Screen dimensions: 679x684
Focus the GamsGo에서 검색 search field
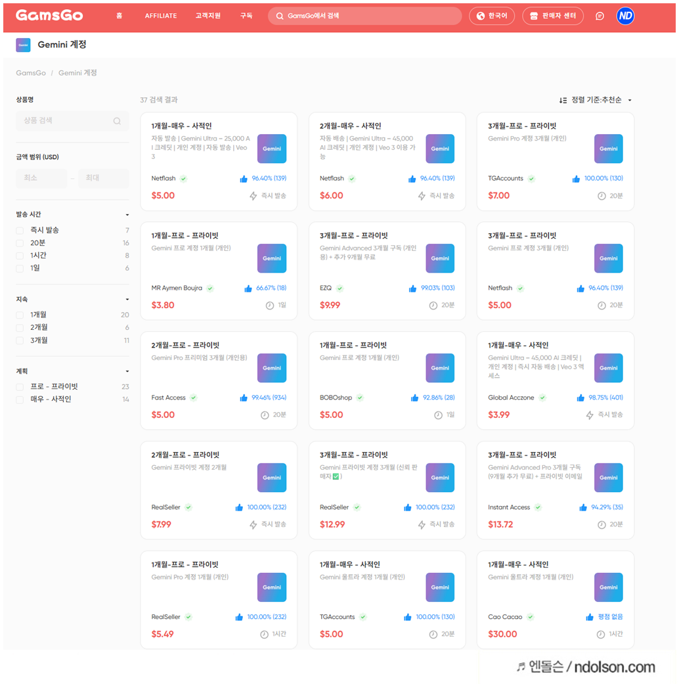(364, 16)
